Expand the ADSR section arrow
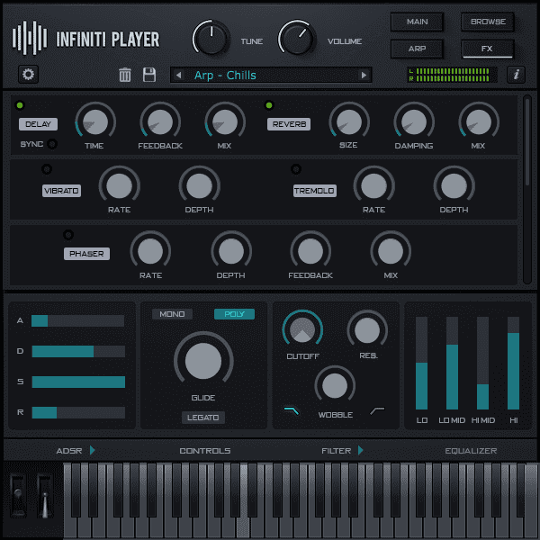This screenshot has width=540, height=540. click(x=93, y=450)
